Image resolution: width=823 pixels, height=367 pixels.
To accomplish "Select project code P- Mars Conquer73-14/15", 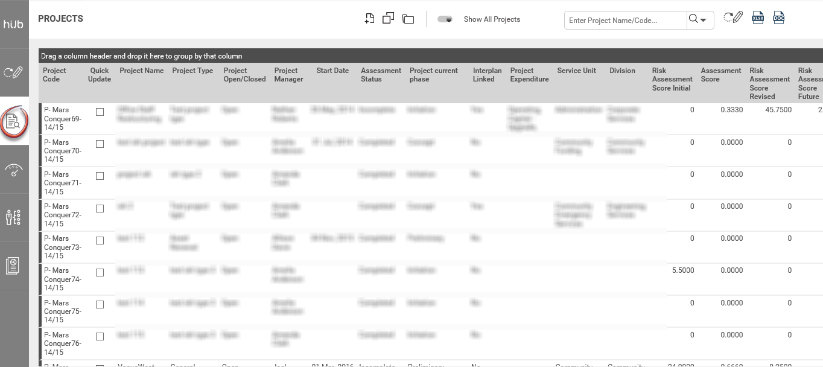I will click(x=62, y=247).
